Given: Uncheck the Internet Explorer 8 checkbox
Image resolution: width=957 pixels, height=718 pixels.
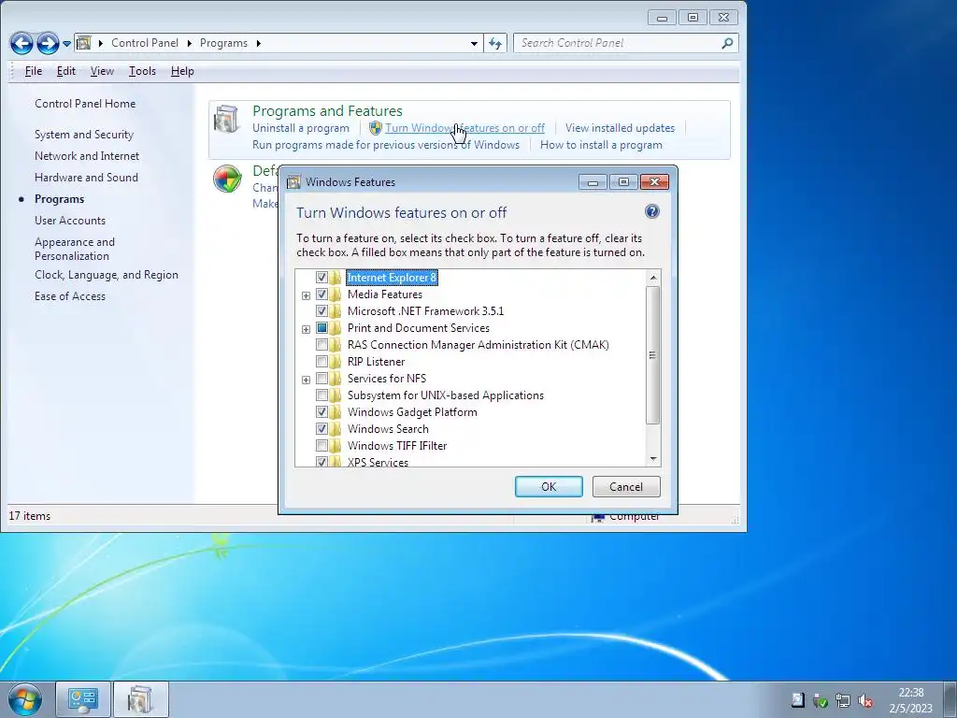Looking at the screenshot, I should click(321, 277).
